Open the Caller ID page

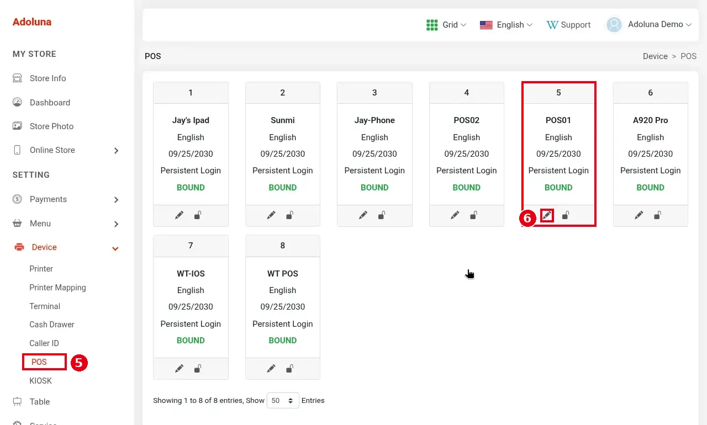[44, 343]
